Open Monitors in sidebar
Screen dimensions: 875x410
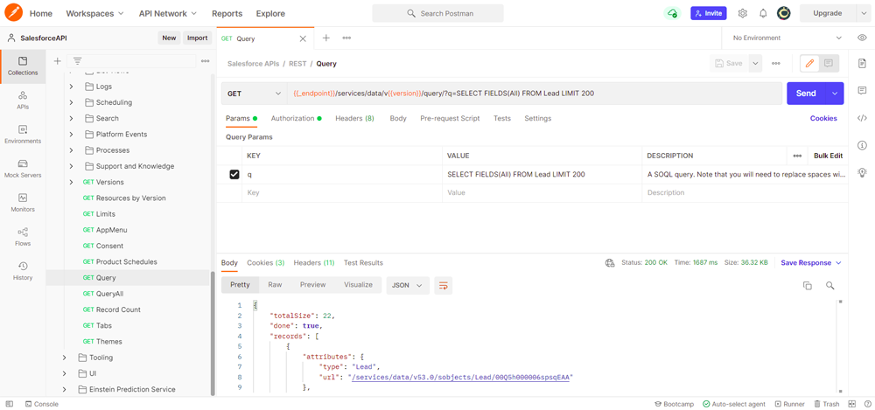click(x=23, y=203)
